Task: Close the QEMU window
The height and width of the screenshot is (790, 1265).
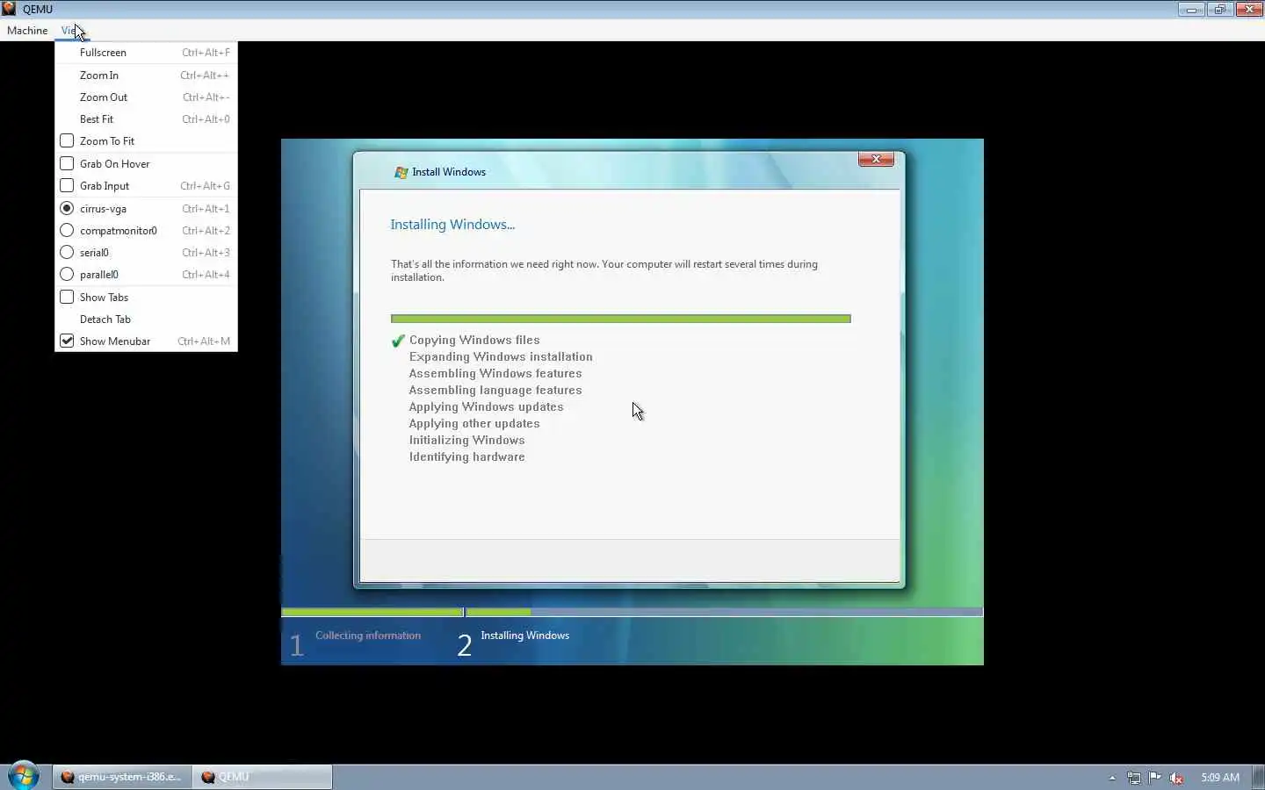Action: point(1248,10)
